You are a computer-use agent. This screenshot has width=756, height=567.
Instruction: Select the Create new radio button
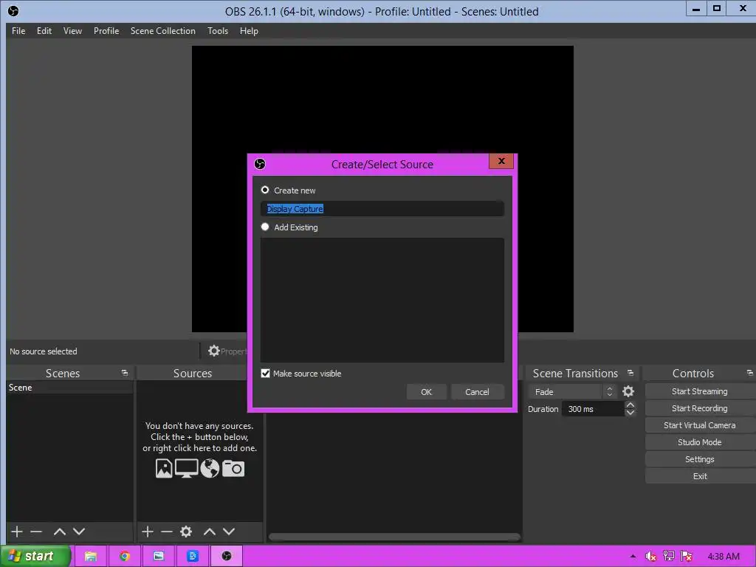click(265, 190)
